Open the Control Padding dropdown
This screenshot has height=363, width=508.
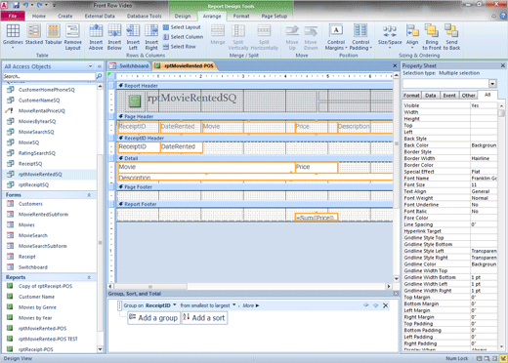click(x=360, y=37)
